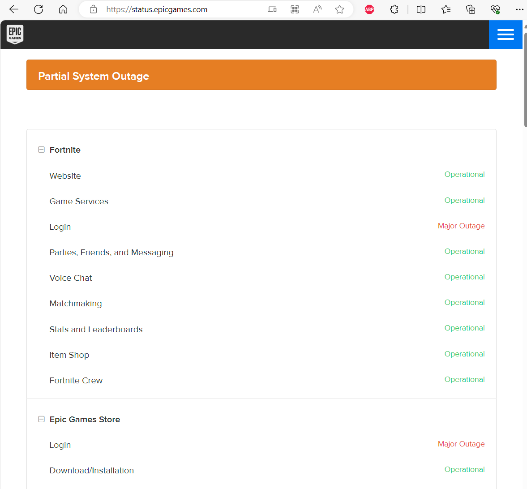Open the app available device icon in address bar

(x=272, y=9)
